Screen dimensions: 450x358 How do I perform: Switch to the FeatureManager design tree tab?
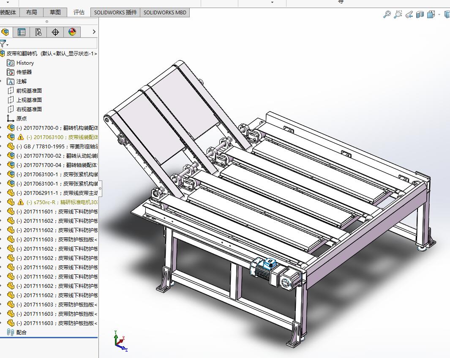[5, 32]
